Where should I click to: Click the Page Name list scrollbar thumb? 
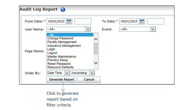click(96, 49)
